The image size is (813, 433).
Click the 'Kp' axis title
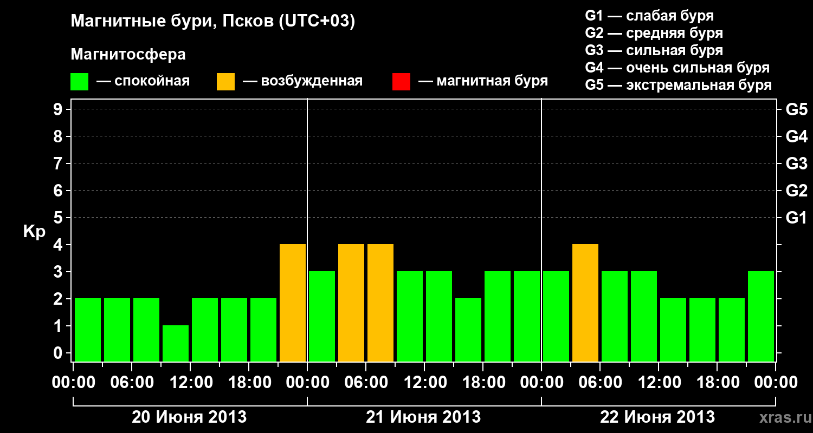tap(34, 232)
